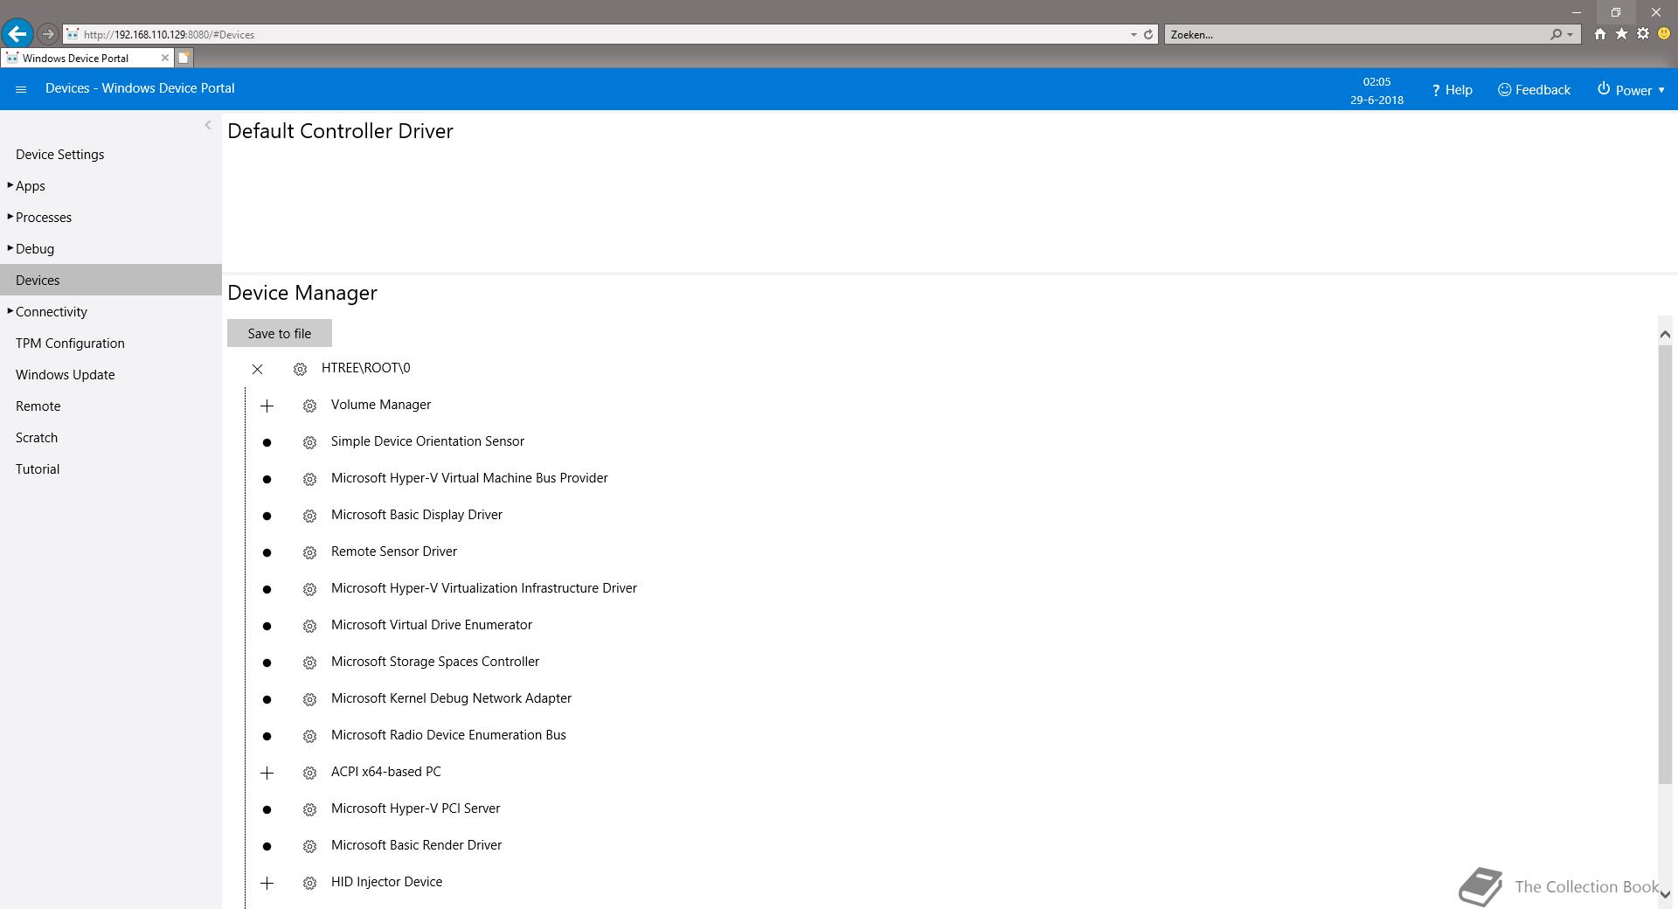Open the Help link
The image size is (1678, 909).
pos(1452,90)
